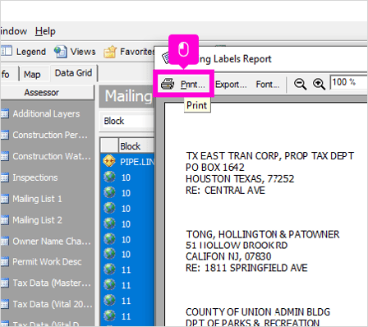The width and height of the screenshot is (368, 327).
Task: Click 'TONG, HOLLINGTON & PATOWNER' line
Action: click(x=263, y=234)
